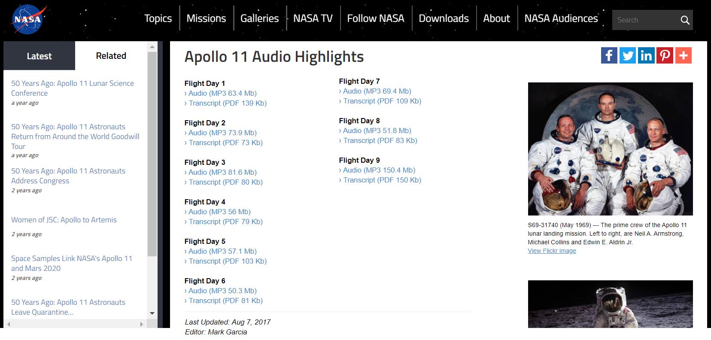Open Women of JSC: Apollo to Artemis
Viewport: 711px width, 340px height.
click(64, 220)
